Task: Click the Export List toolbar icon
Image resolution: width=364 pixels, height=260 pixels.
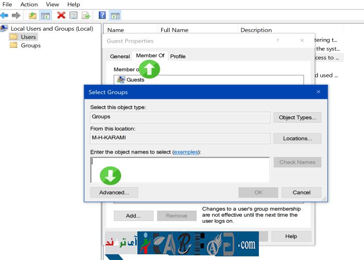Action: pos(85,16)
